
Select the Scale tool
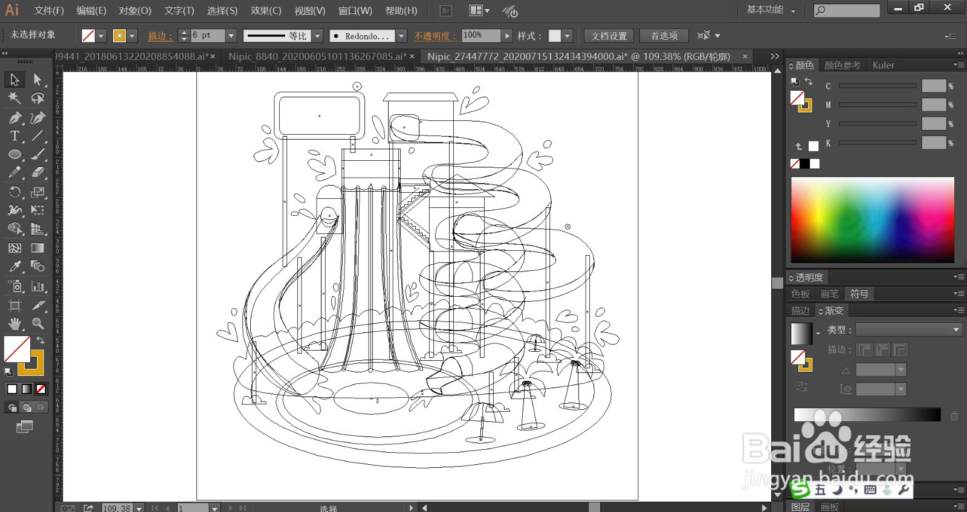(37, 192)
